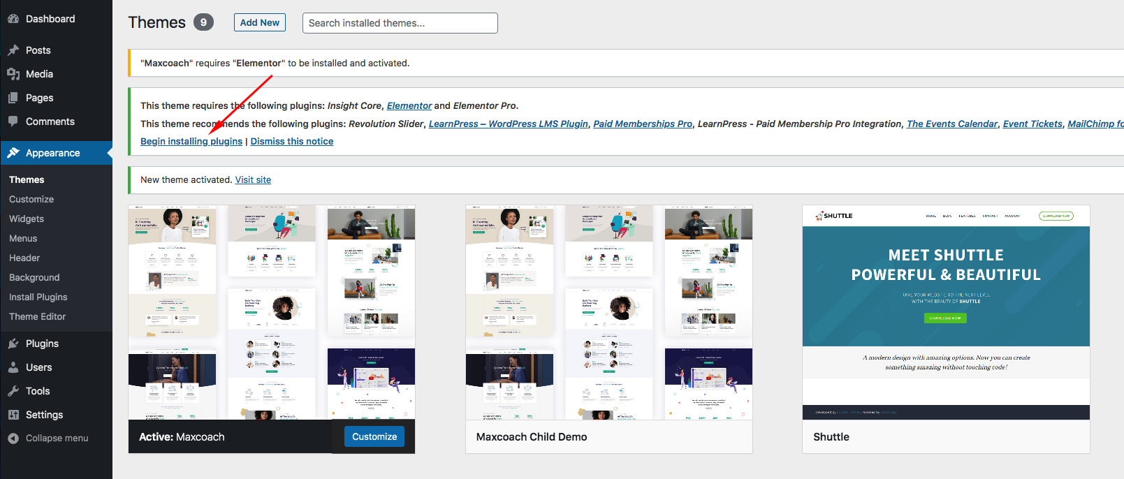Viewport: 1124px width, 479px height.
Task: Click the Visit site link
Action: tap(253, 179)
